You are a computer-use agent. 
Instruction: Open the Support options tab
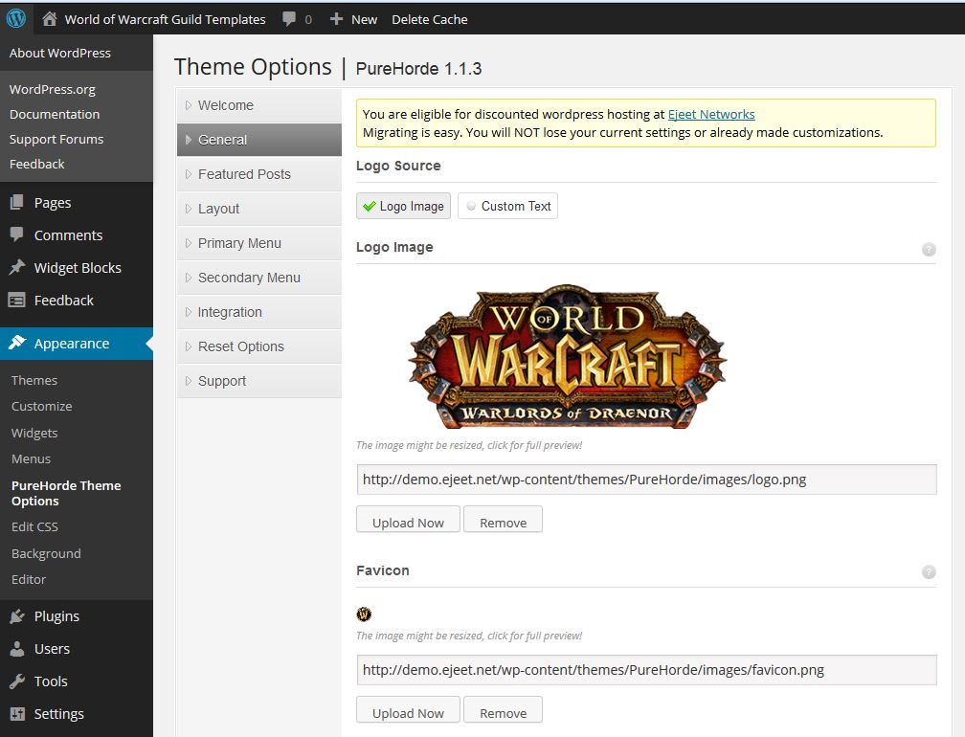pos(259,381)
